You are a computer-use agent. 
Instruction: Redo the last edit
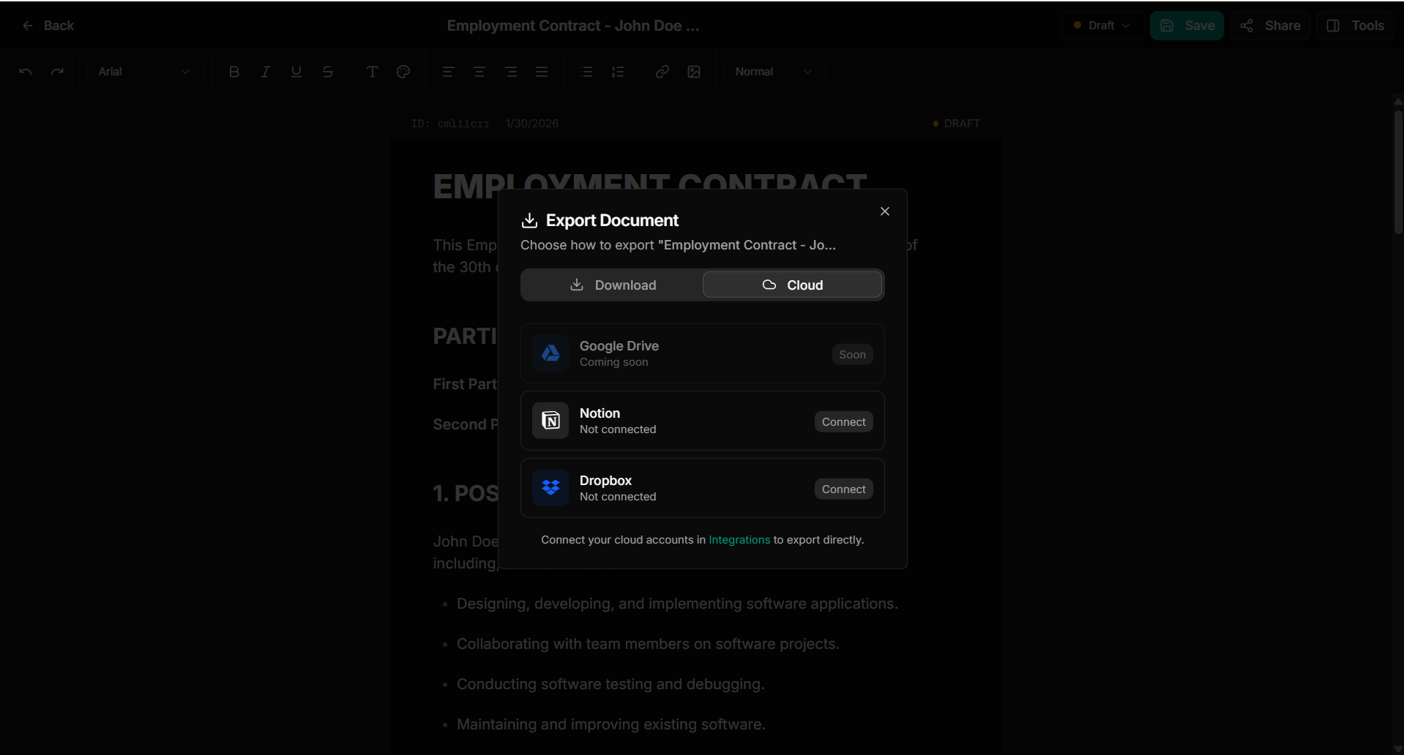pyautogui.click(x=57, y=72)
